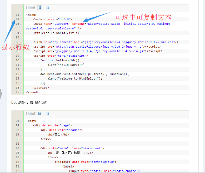This screenshot has height=173, width=205.
Task: Click copy-code icon in head code block
Action: (48, 7)
